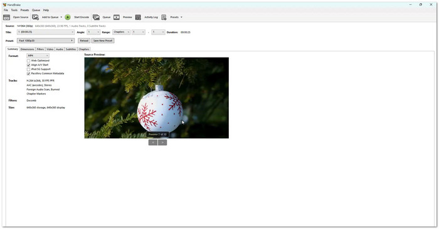Open the Tools menu
The height and width of the screenshot is (229, 439).
tap(14, 10)
